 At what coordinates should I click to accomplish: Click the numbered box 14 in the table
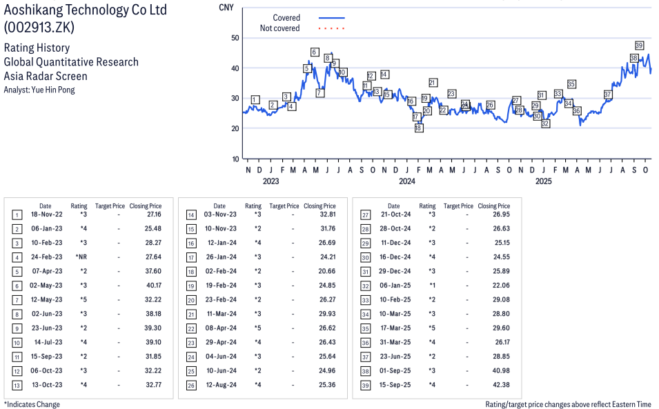pos(191,215)
